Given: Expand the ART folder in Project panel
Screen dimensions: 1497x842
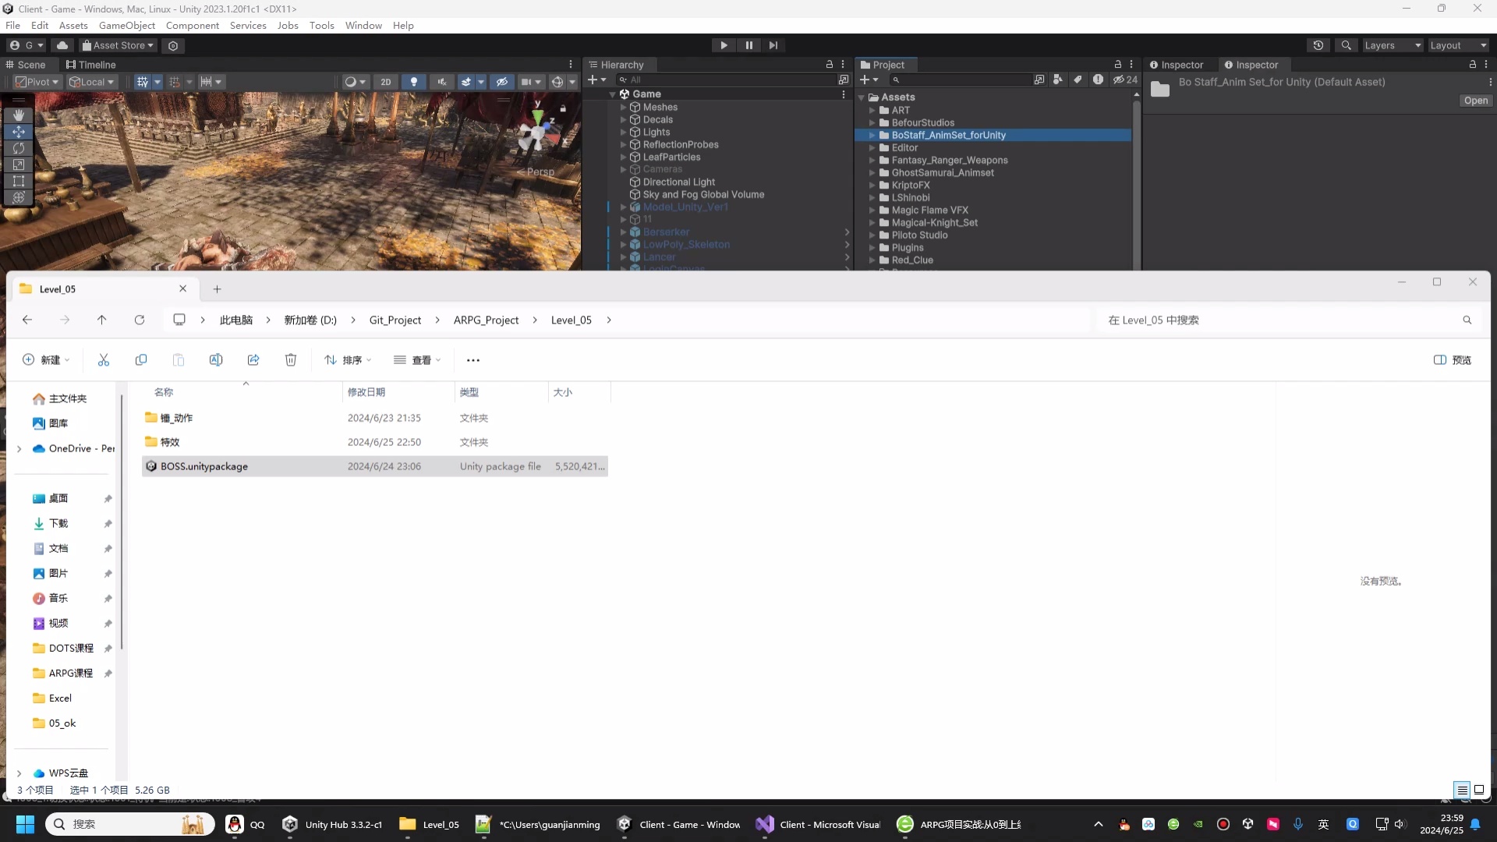Looking at the screenshot, I should [872, 110].
